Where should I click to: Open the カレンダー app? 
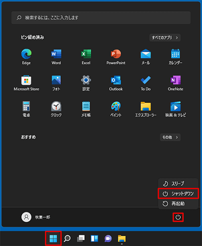[x=175, y=57]
